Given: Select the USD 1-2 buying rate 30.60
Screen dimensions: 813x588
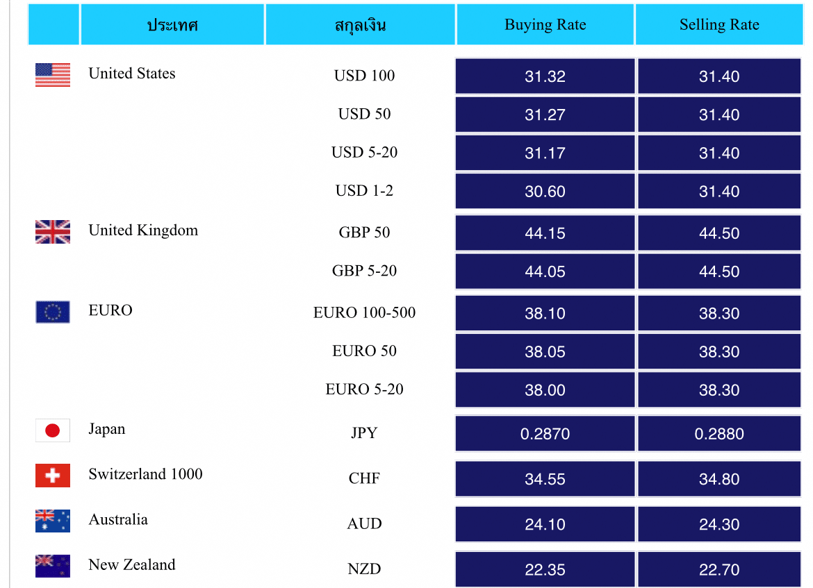Looking at the screenshot, I should pos(545,192).
